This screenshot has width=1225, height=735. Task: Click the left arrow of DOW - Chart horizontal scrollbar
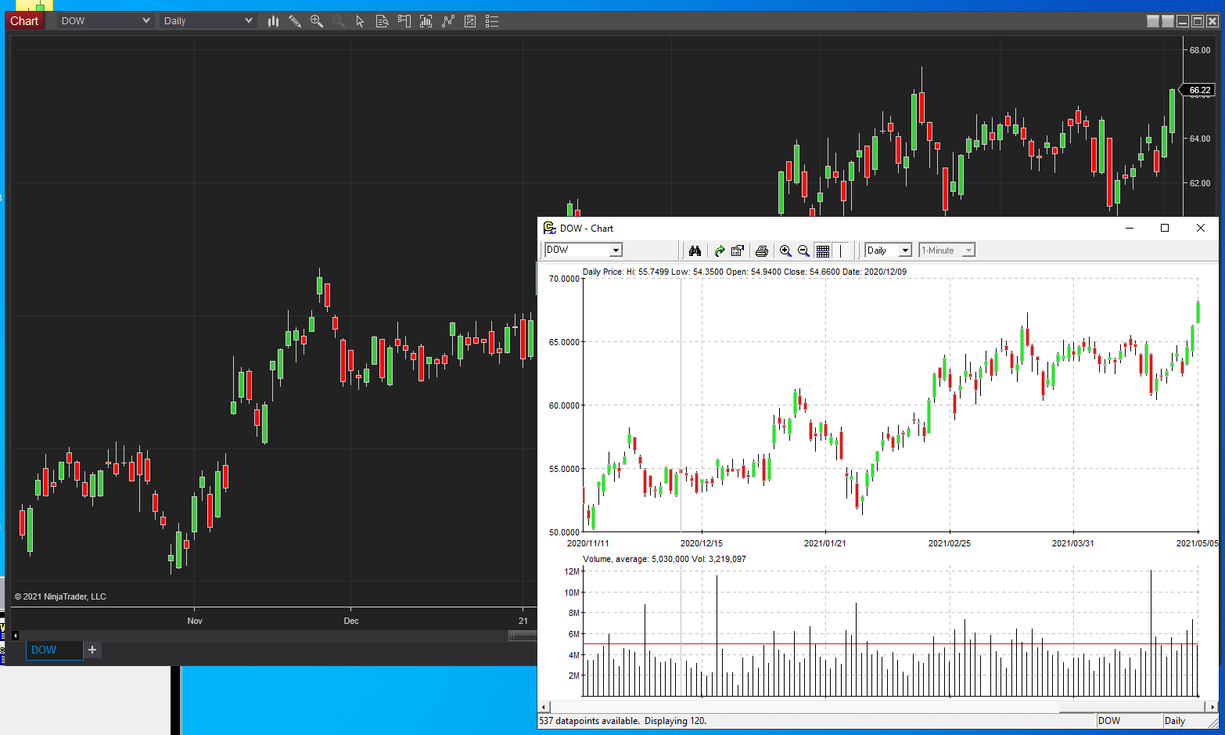pos(544,707)
